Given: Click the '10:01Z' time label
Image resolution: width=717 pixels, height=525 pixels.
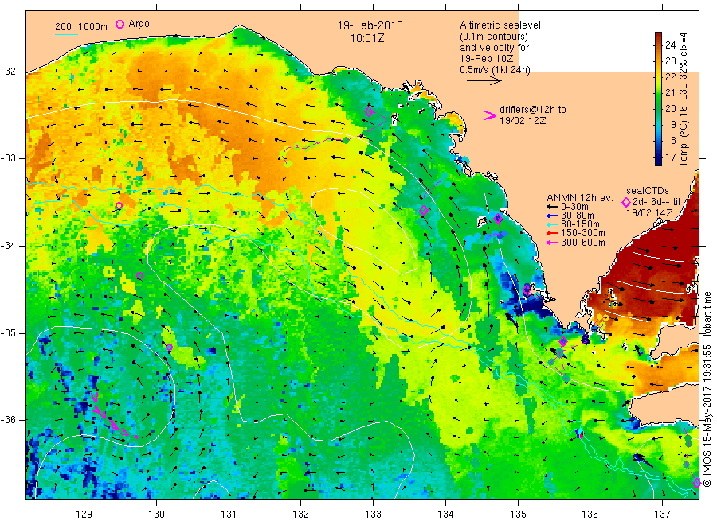Looking at the screenshot, I should point(367,39).
